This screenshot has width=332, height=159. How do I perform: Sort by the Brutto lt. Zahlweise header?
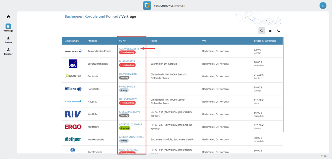[x=265, y=41]
